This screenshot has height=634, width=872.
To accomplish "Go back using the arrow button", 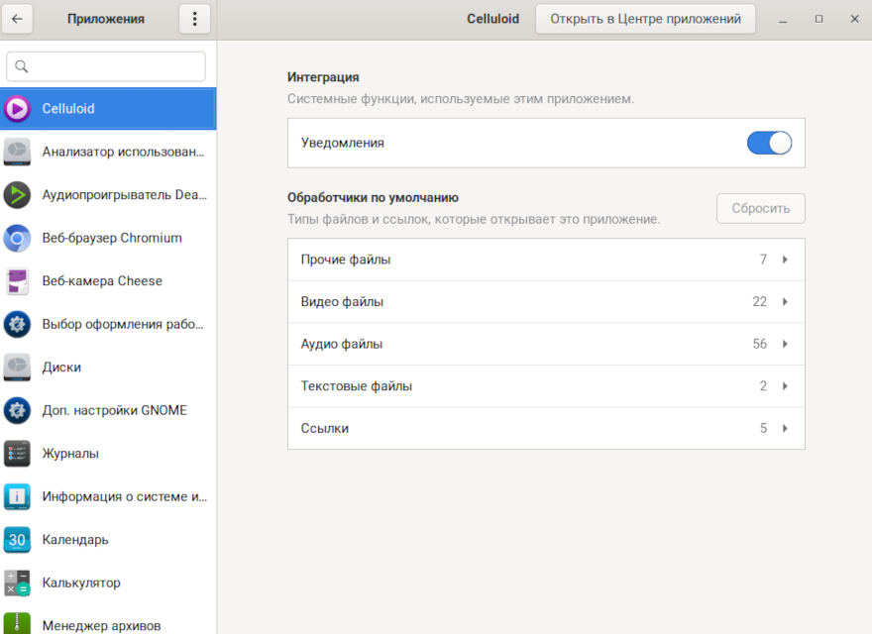I will pos(19,19).
